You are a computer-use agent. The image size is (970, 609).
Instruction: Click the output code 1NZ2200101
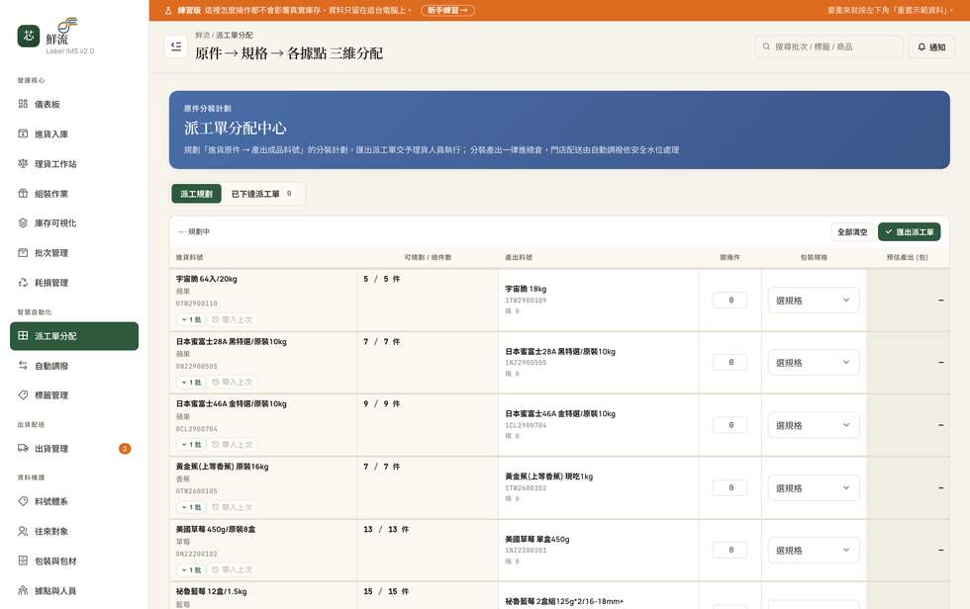(526, 551)
